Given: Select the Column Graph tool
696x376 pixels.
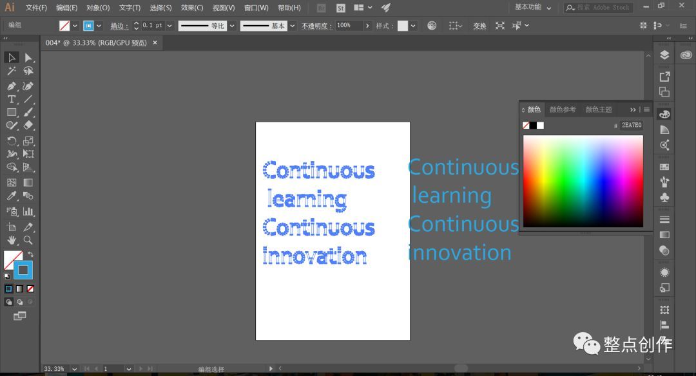Looking at the screenshot, I should point(28,211).
